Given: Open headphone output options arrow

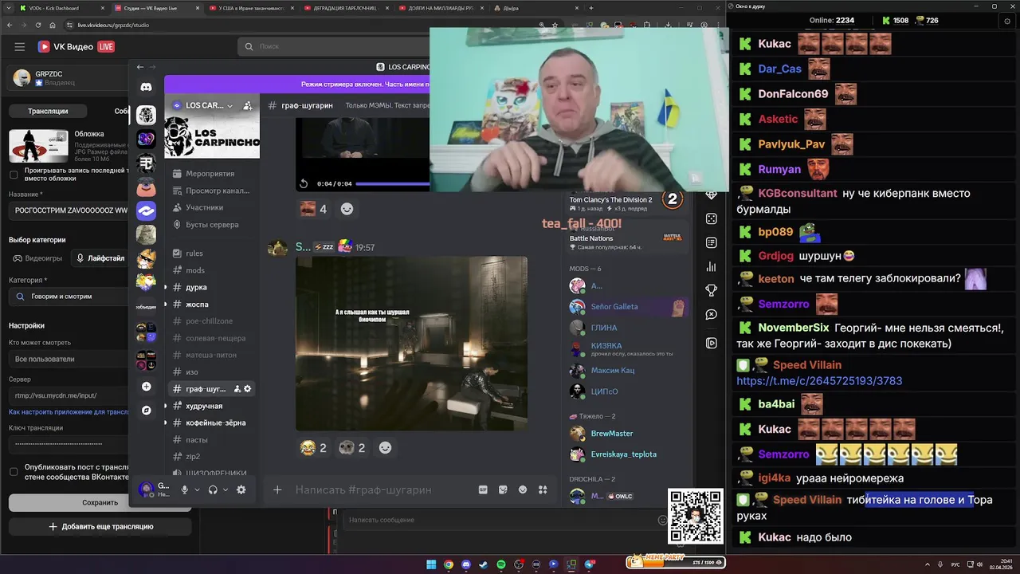Looking at the screenshot, I should point(226,489).
